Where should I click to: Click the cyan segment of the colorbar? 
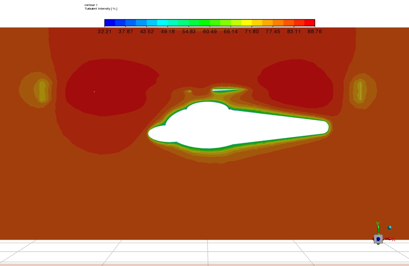(x=162, y=23)
